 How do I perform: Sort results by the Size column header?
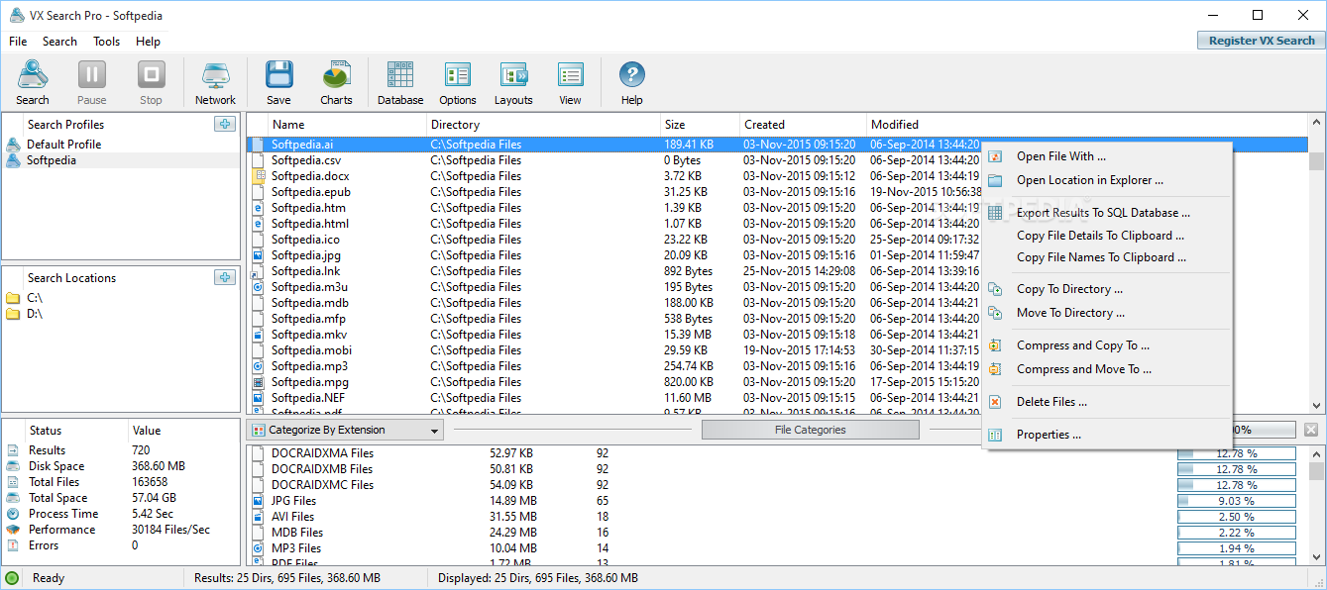[701, 125]
